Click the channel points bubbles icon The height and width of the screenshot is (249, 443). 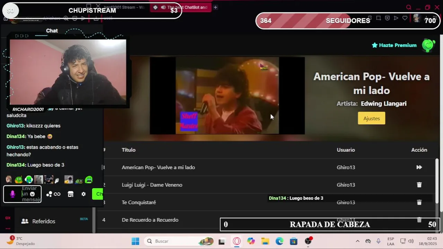[x=49, y=194]
